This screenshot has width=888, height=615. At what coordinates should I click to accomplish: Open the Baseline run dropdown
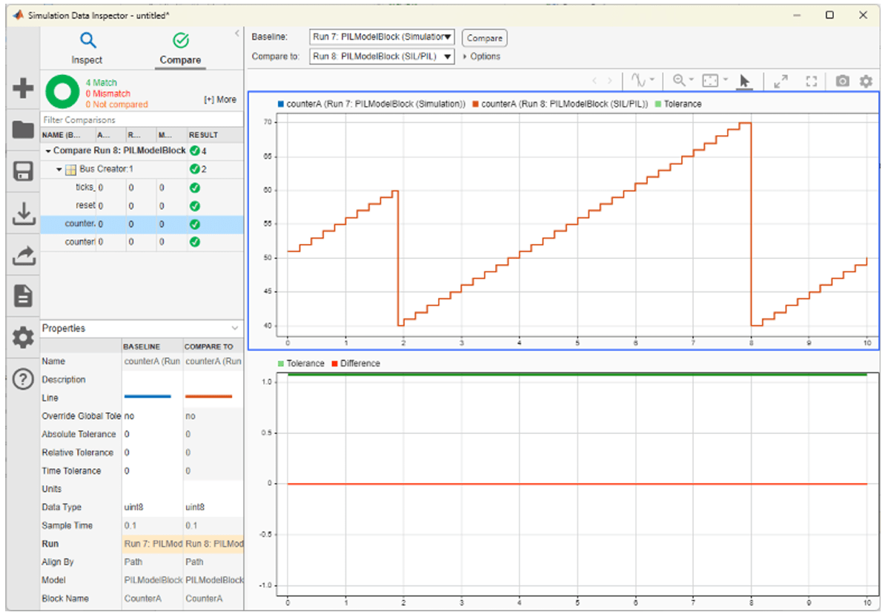(382, 37)
